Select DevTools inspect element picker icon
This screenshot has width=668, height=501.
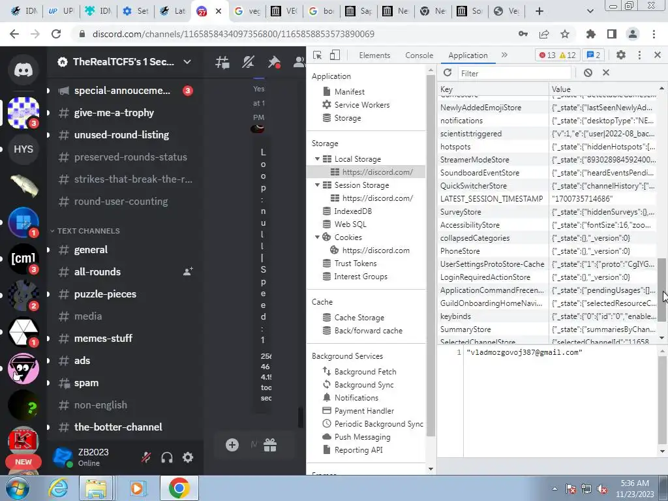click(318, 55)
